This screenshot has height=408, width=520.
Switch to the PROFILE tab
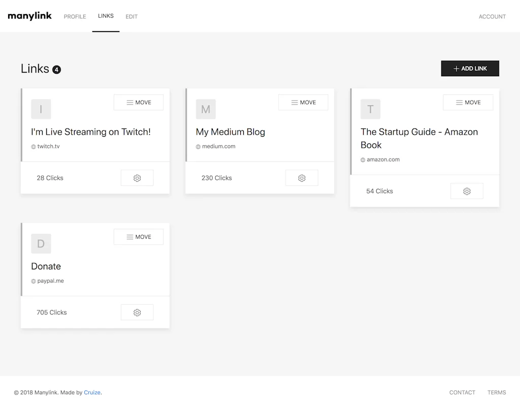pyautogui.click(x=75, y=16)
